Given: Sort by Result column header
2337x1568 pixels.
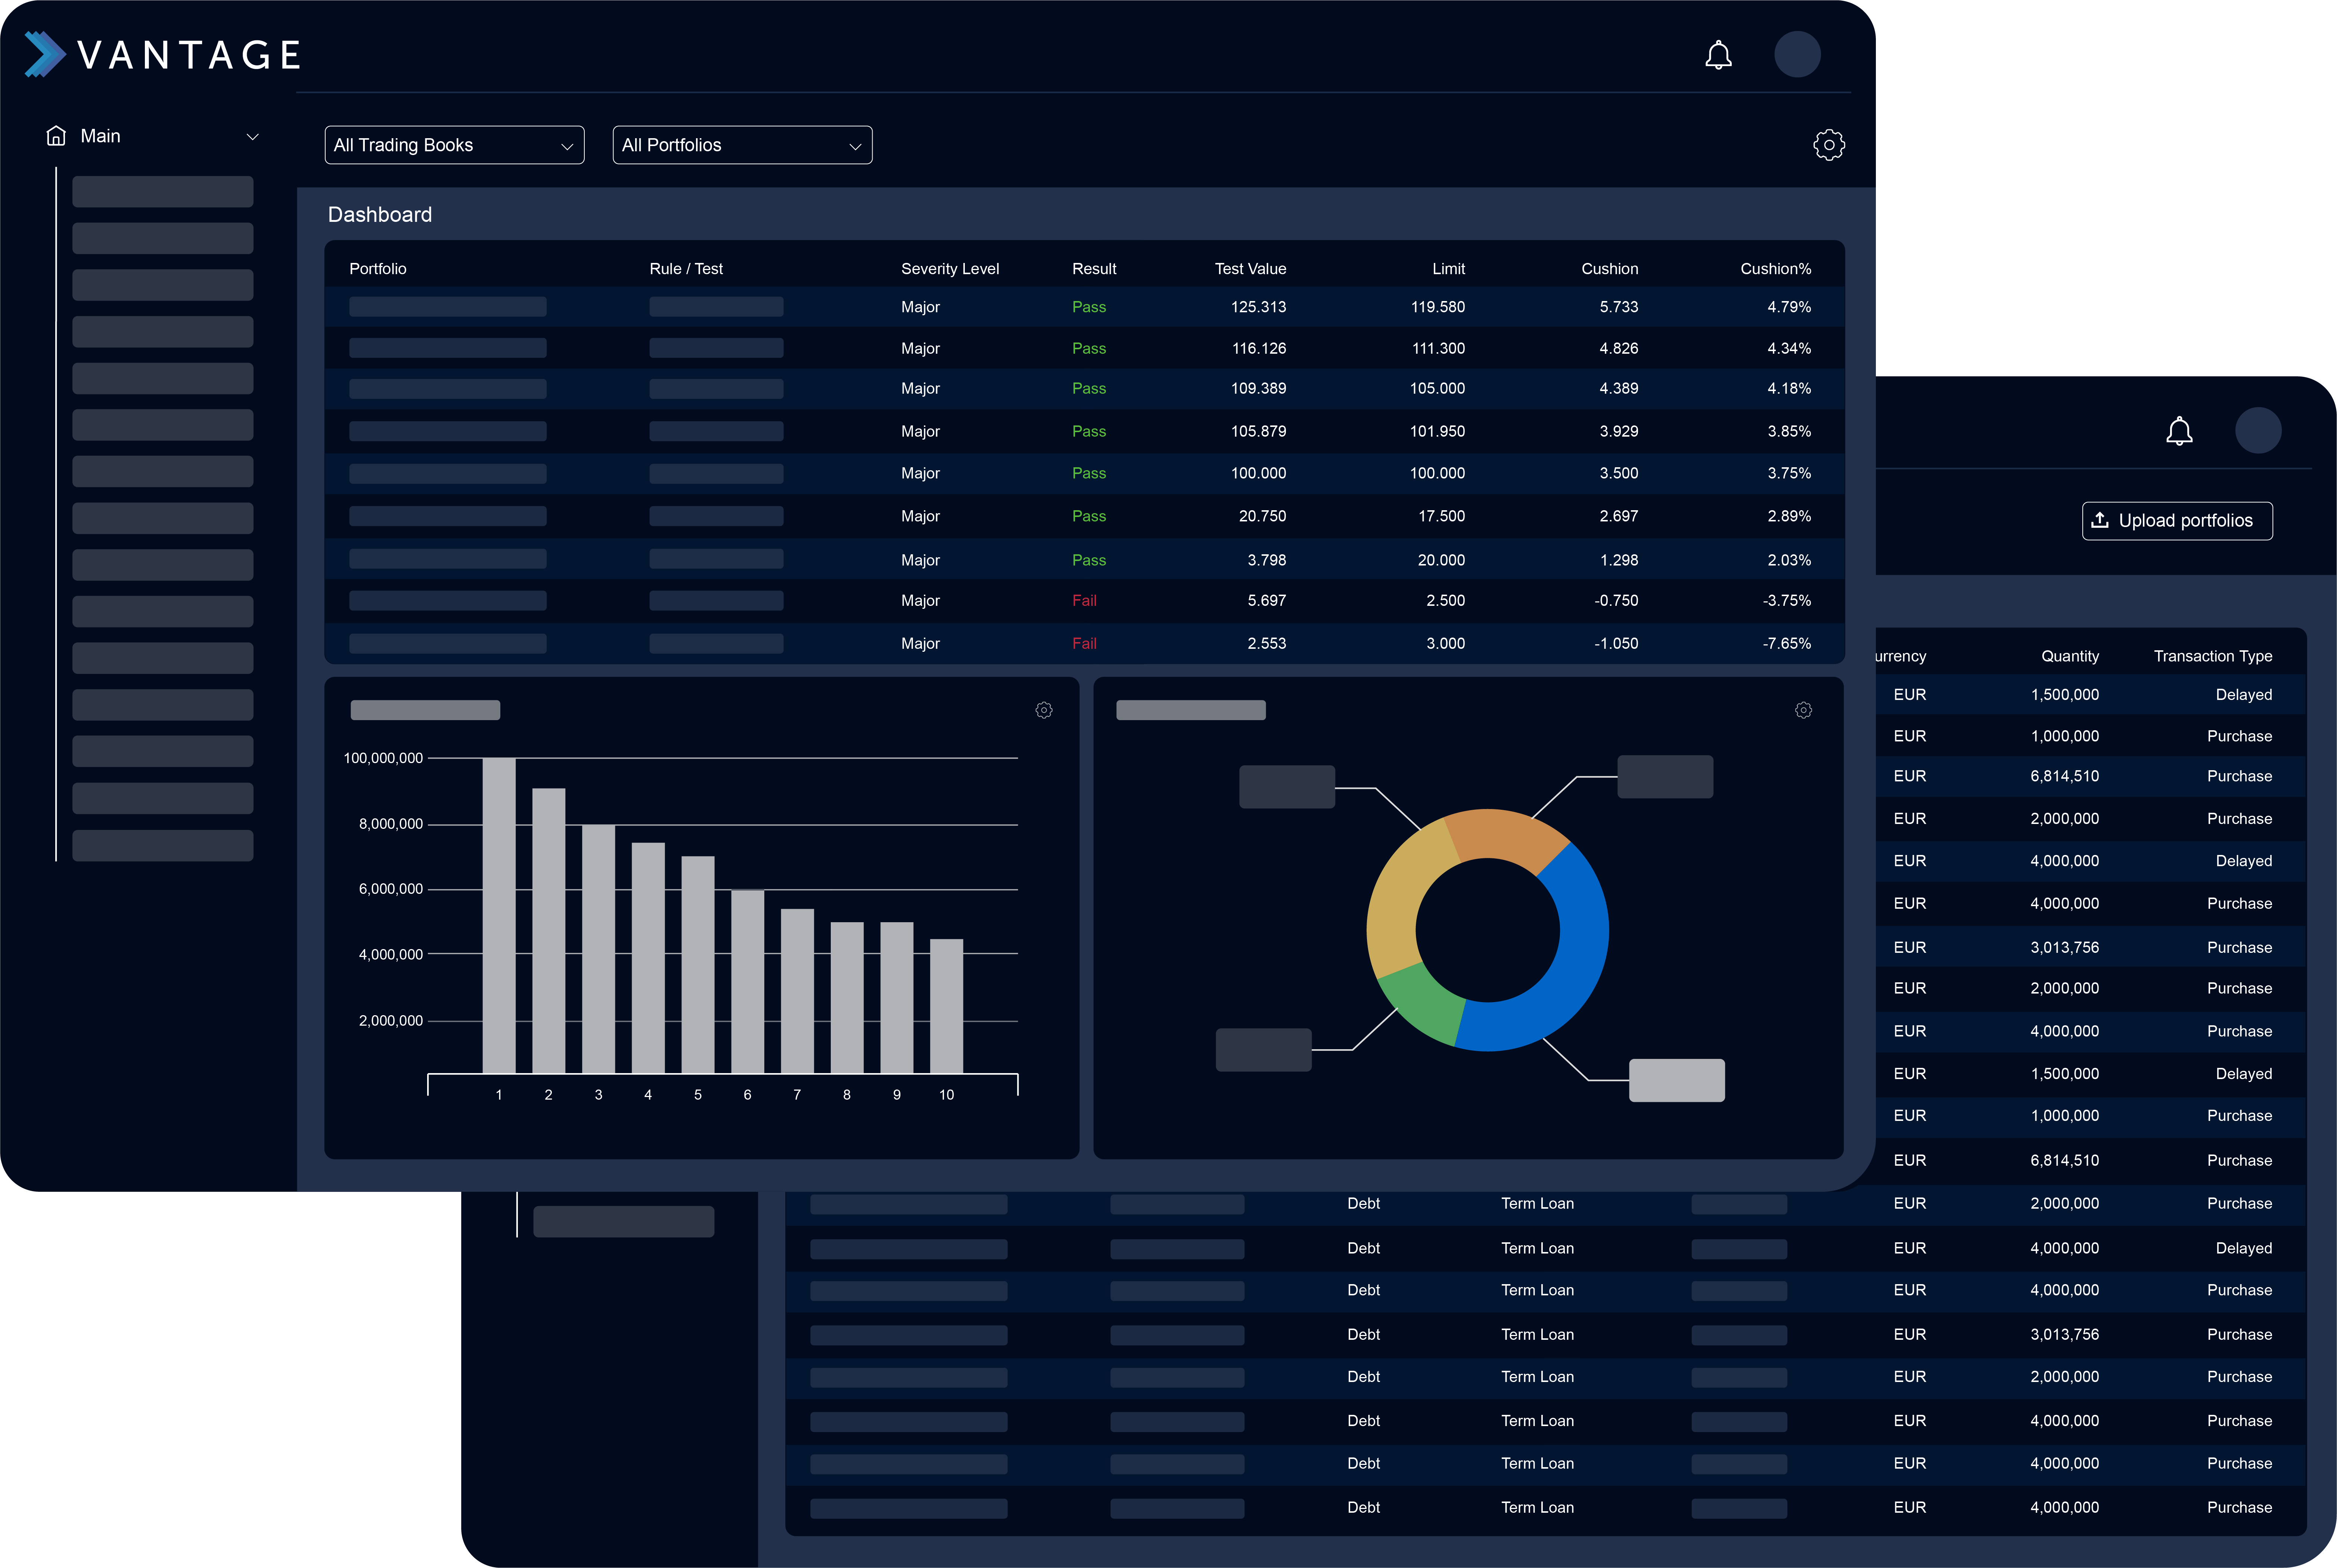Looking at the screenshot, I should tap(1094, 269).
